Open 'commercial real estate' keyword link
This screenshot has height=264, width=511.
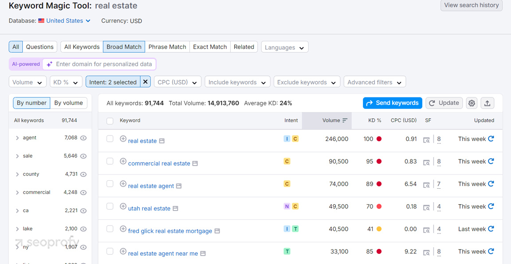click(x=159, y=163)
